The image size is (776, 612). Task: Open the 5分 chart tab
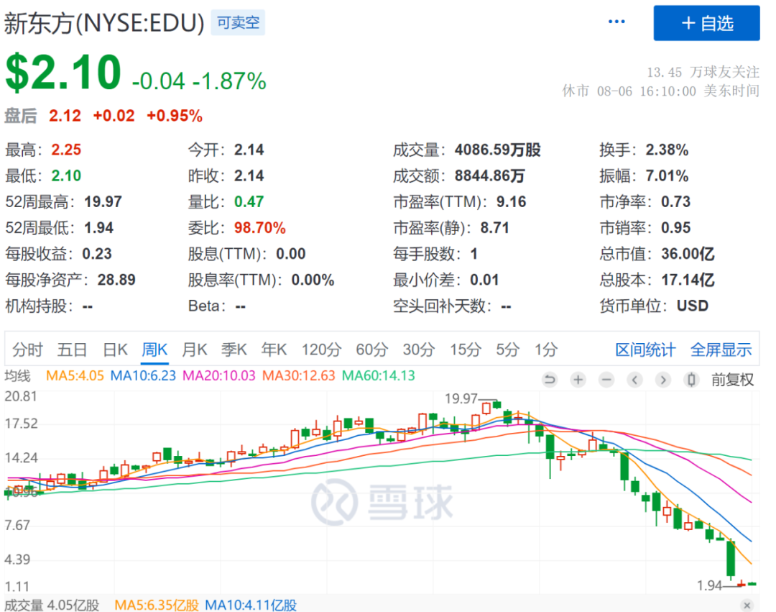pos(508,350)
